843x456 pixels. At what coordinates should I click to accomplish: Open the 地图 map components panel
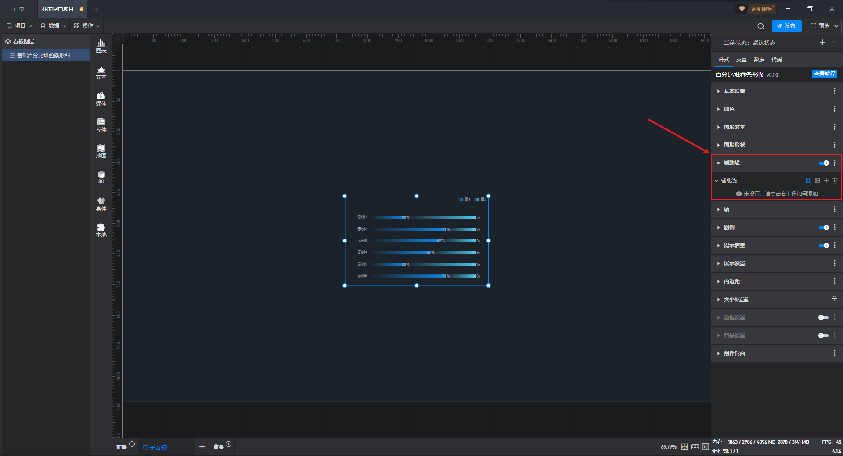(x=101, y=151)
